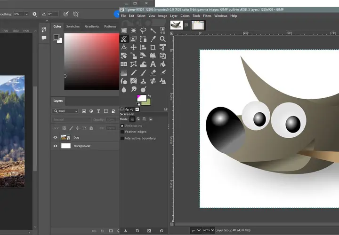
Task: Toggle lock all padlock in Layers panel
Action: 91,128
